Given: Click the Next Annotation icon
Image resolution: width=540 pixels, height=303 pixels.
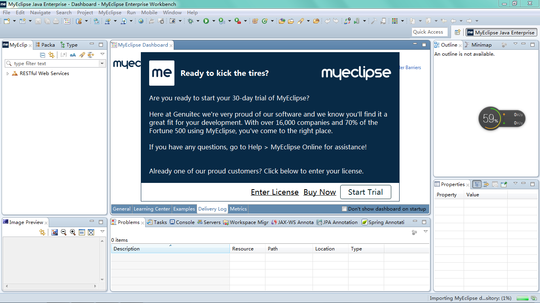Looking at the screenshot, I should [x=413, y=21].
